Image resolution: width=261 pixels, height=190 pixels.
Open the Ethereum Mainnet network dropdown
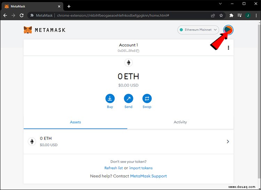(x=198, y=30)
